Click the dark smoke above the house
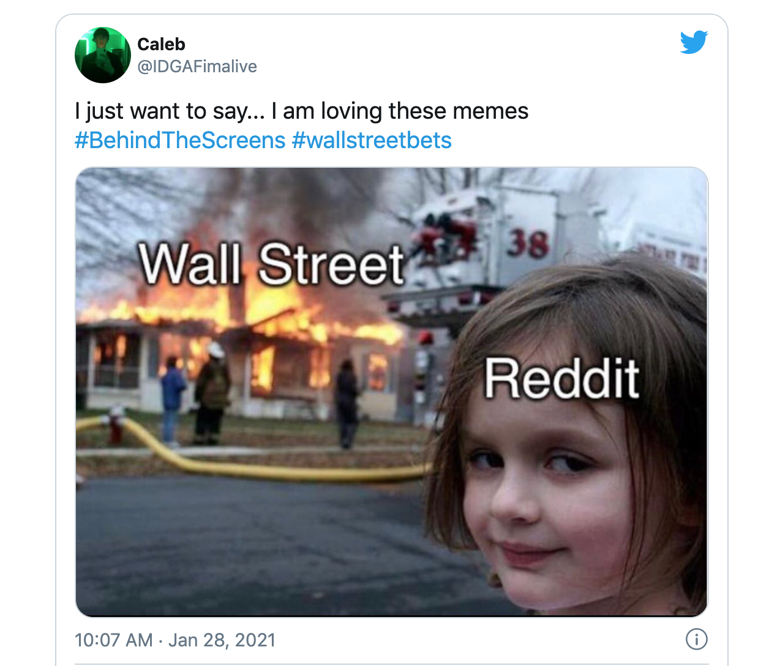 coord(288,202)
